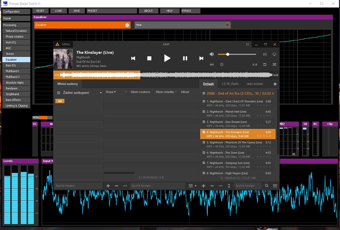Screen dimensions: 340x230
Task: Skip to the next track
Action: 201,58
